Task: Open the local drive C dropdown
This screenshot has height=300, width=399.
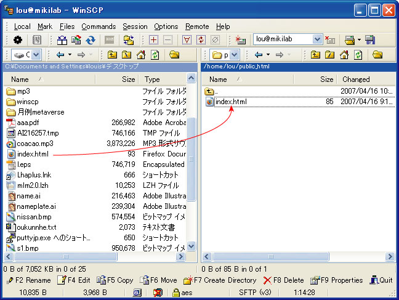Action: click(36, 55)
